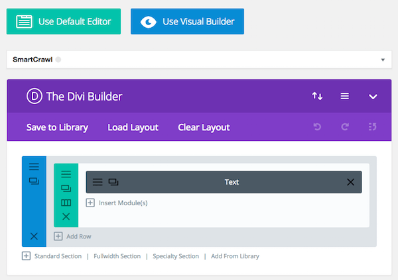Choose Clear Layout

coord(204,127)
